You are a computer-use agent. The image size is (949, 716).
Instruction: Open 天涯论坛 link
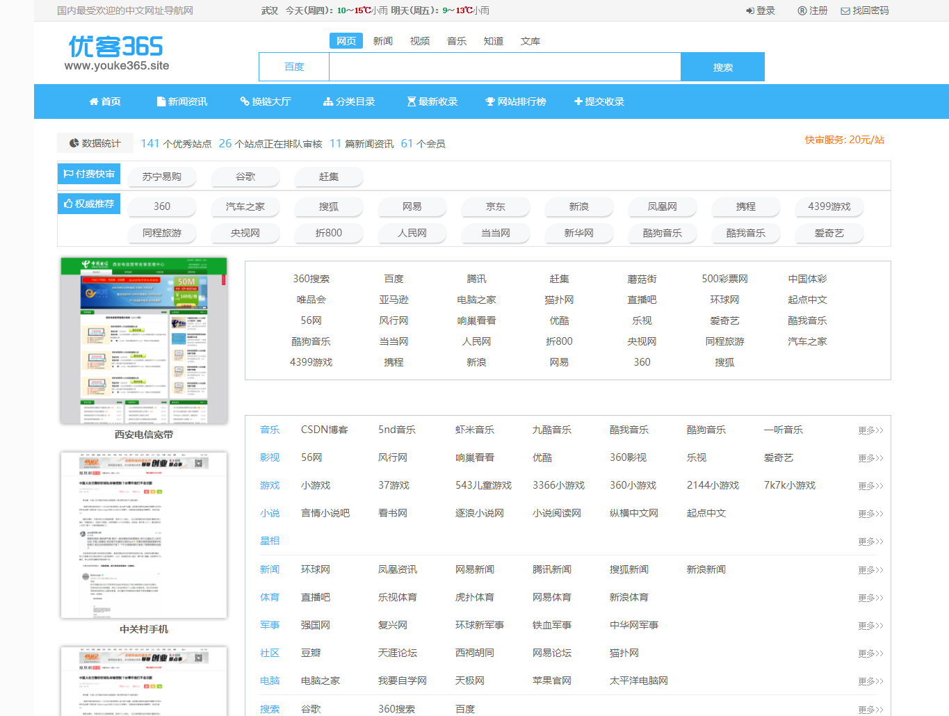tap(398, 653)
